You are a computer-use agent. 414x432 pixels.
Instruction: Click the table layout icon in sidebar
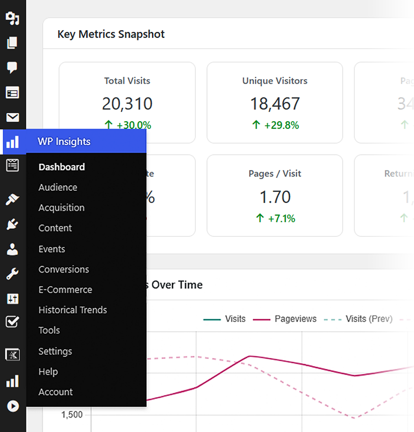12,93
